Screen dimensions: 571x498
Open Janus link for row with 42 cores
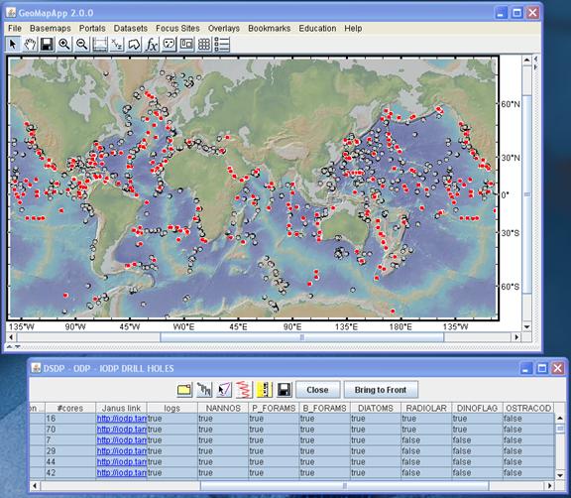(121, 473)
